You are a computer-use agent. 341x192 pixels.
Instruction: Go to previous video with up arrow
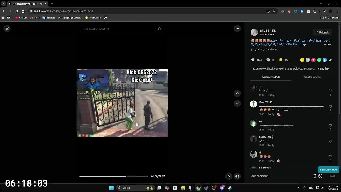(237, 93)
